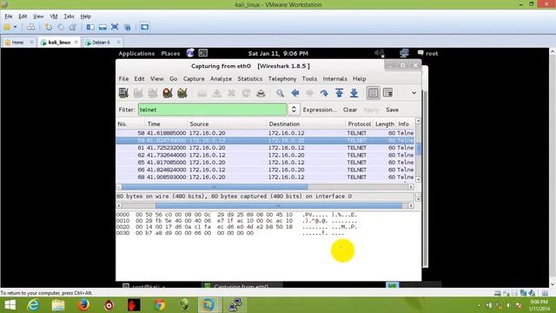556x313 pixels.
Task: Open Wireshark Go menu
Action: tap(174, 79)
